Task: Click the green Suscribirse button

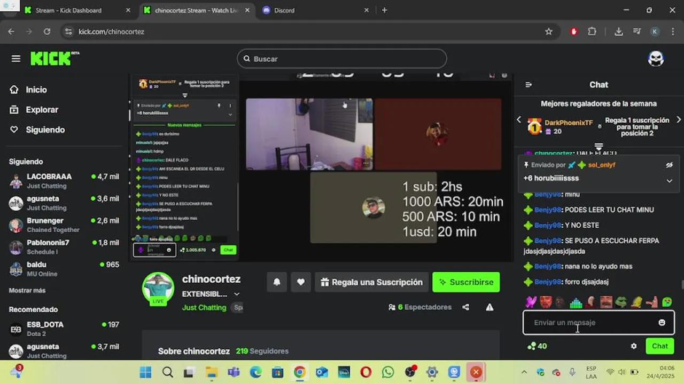Action: point(466,282)
